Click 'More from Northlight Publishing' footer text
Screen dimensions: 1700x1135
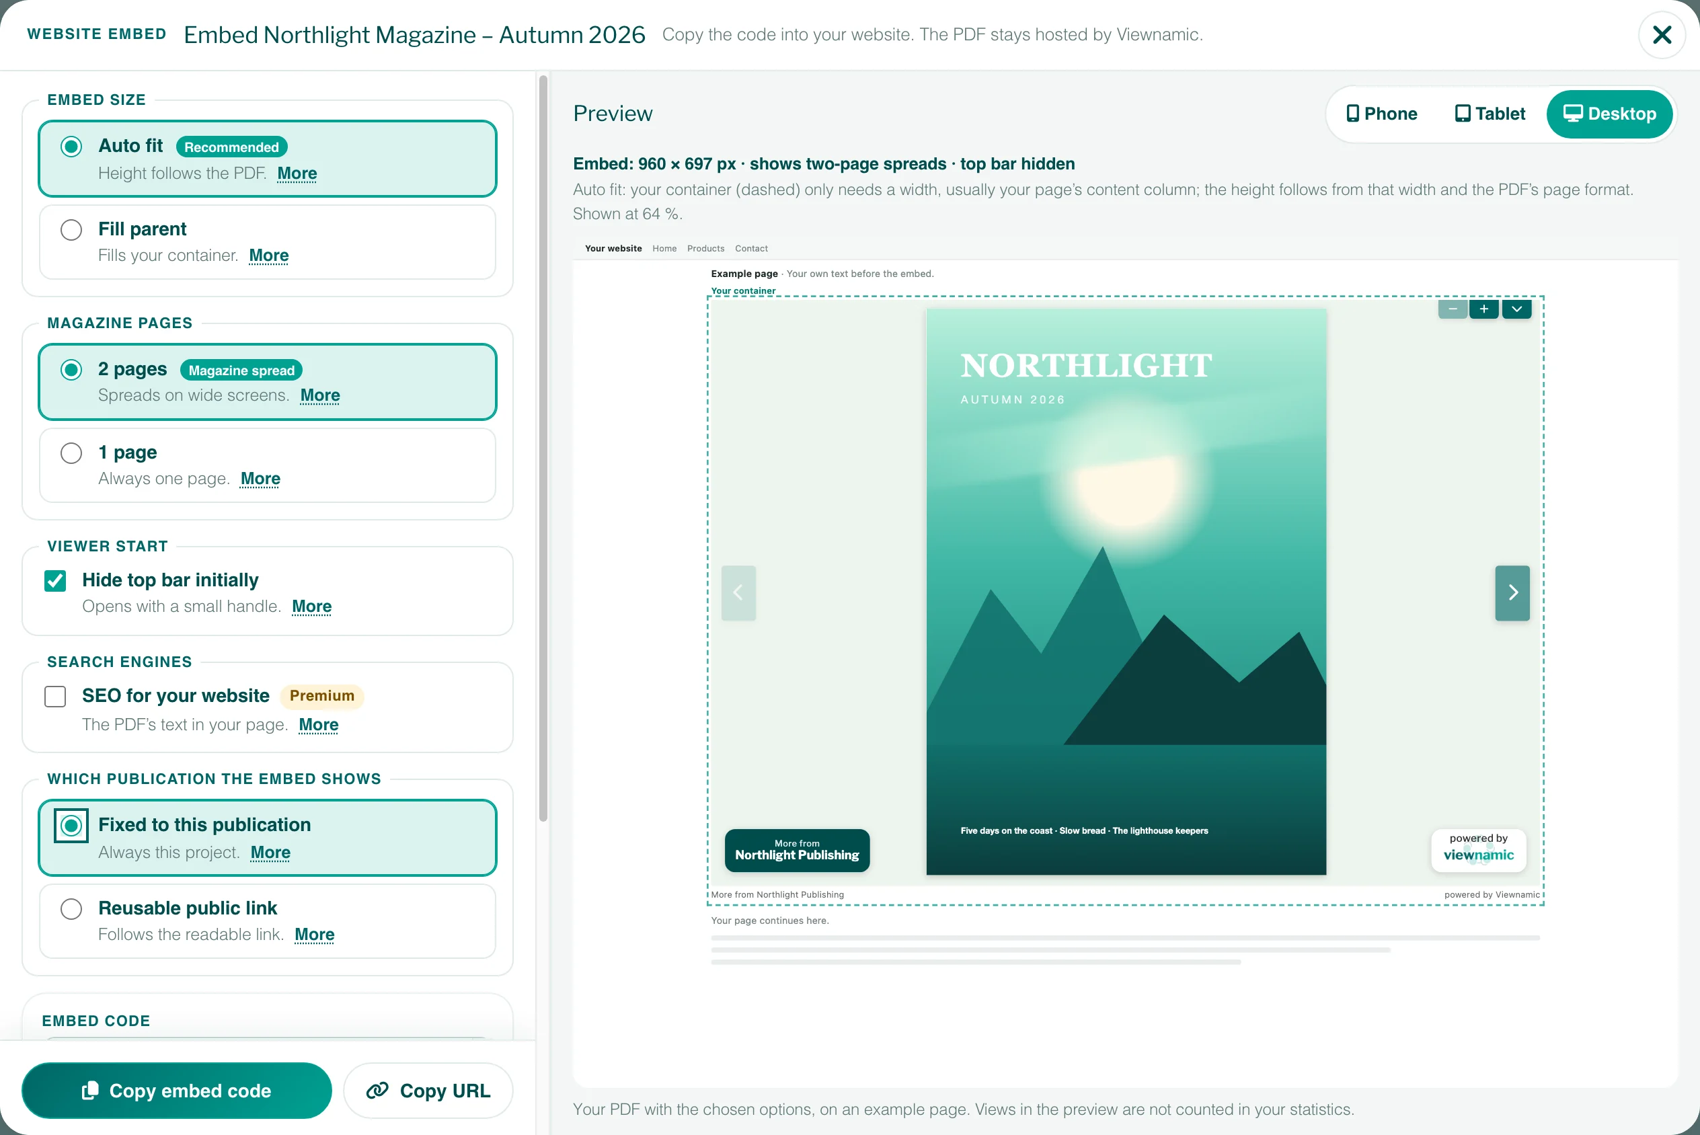(x=777, y=895)
